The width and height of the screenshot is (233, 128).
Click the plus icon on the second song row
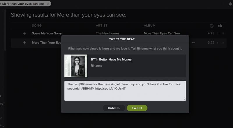click(25, 43)
